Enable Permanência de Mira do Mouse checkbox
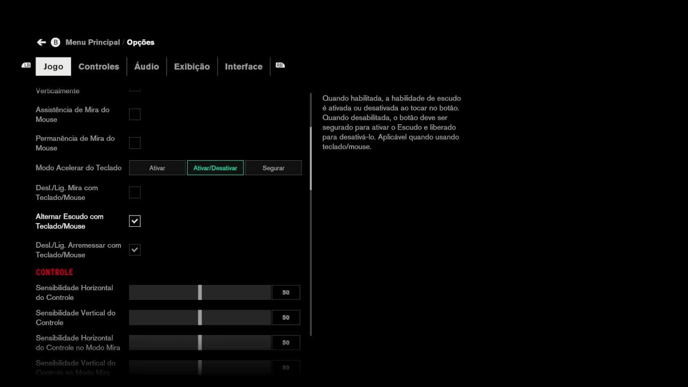688x387 pixels. click(x=135, y=143)
